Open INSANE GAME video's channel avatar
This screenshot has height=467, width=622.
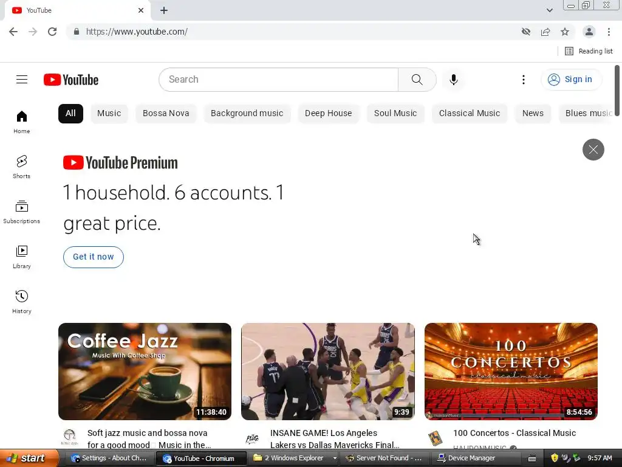(252, 438)
